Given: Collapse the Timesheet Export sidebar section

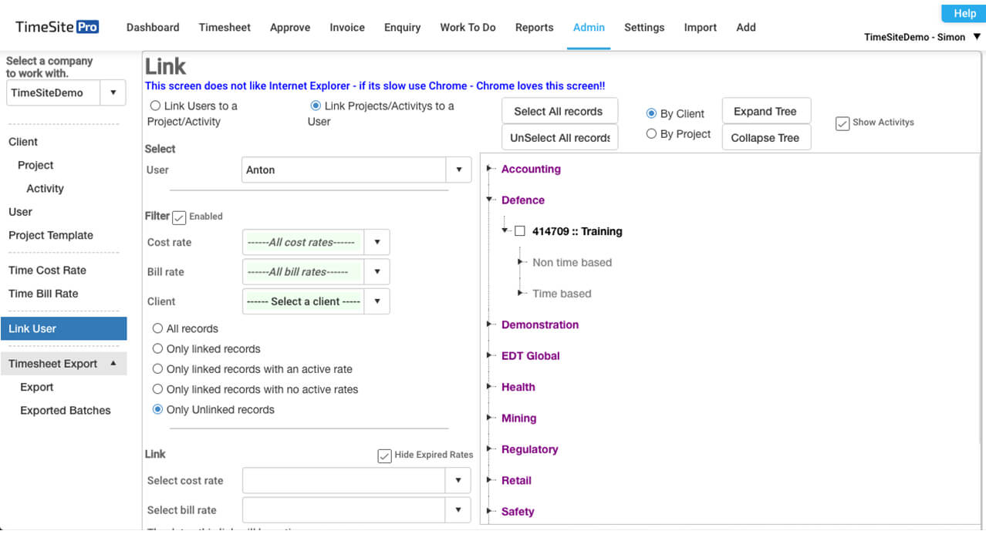Looking at the screenshot, I should [x=113, y=363].
